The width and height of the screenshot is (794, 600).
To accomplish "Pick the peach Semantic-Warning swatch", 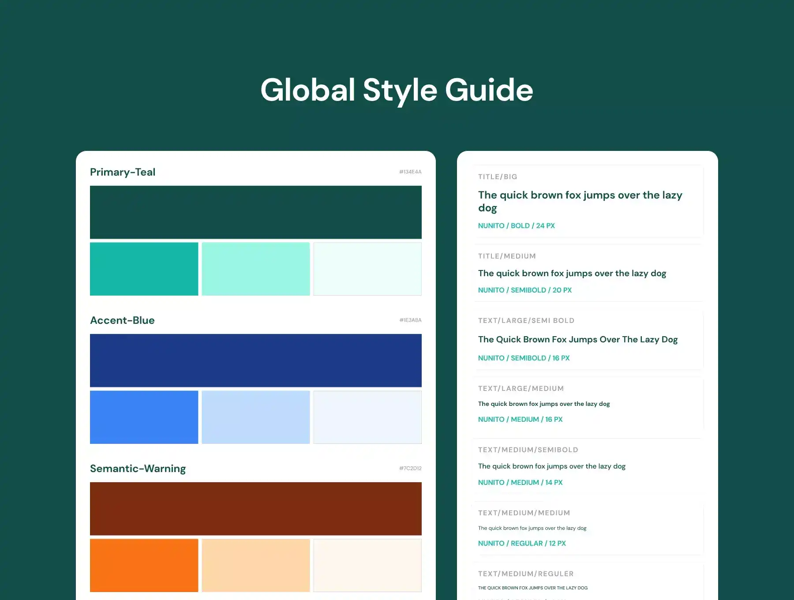I will pos(256,565).
